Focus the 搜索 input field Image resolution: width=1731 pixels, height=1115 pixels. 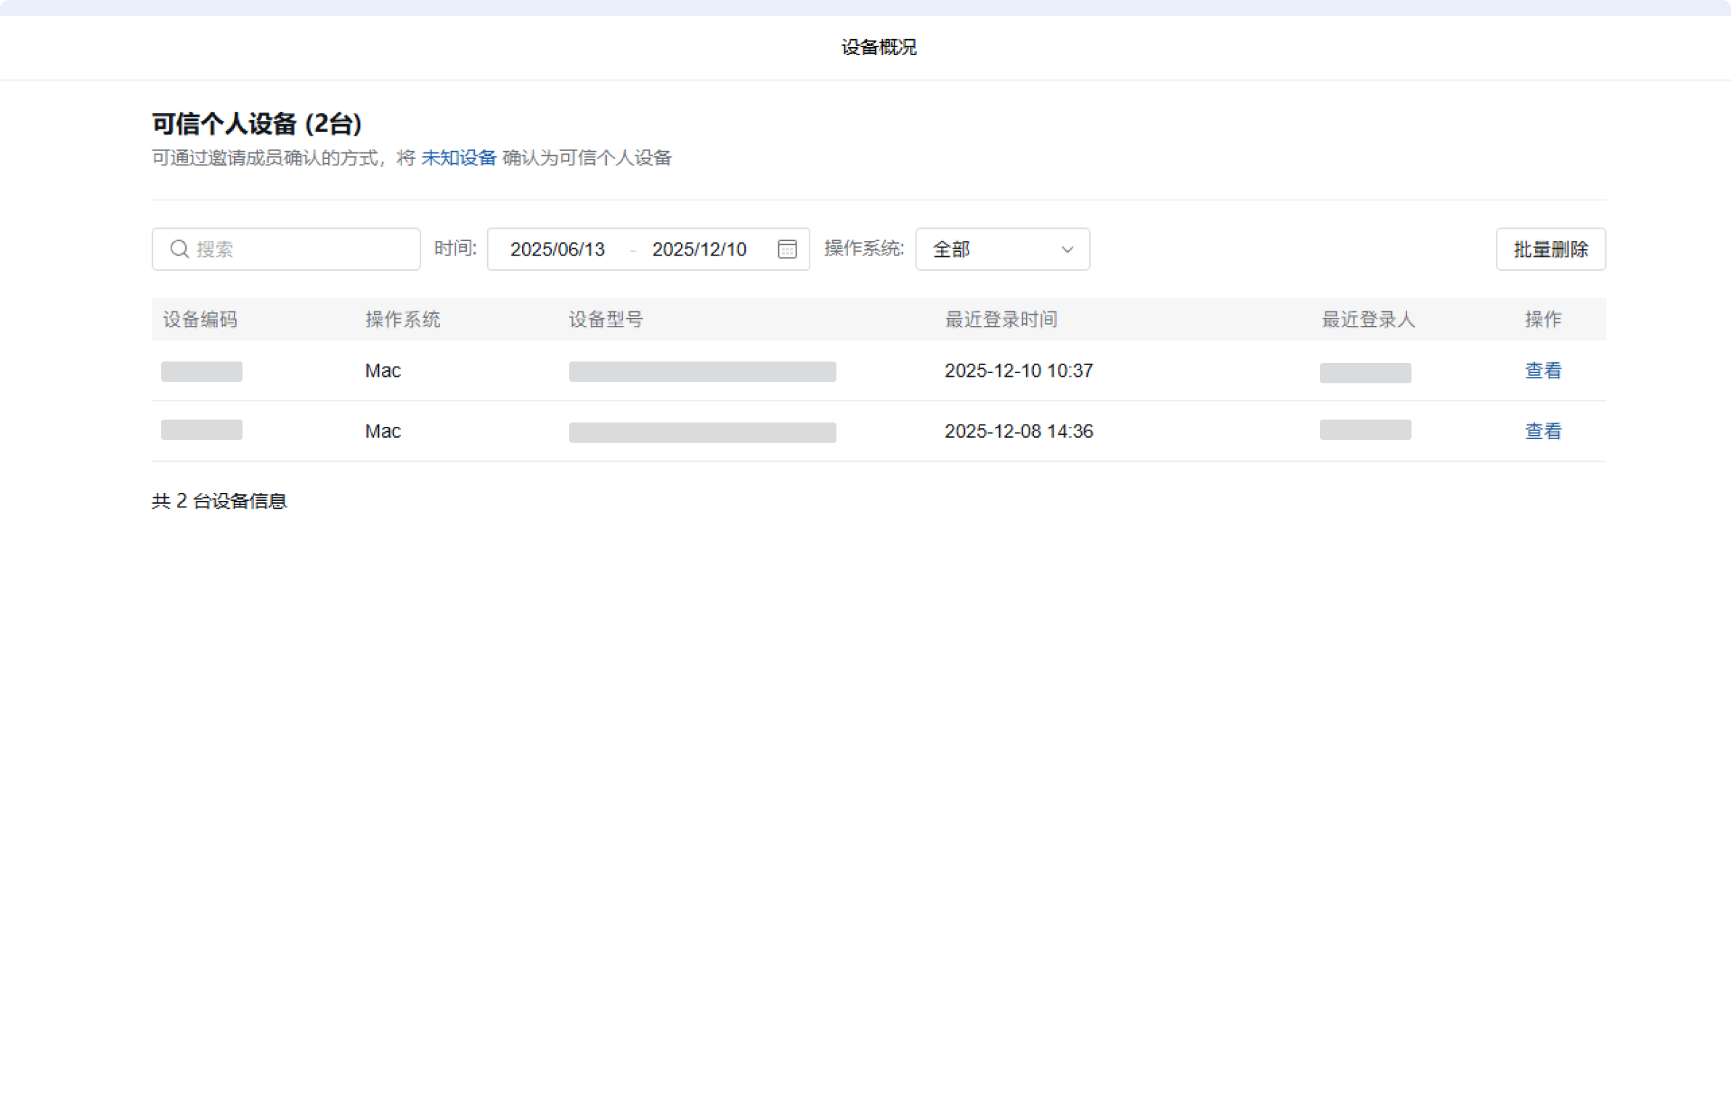coord(286,249)
